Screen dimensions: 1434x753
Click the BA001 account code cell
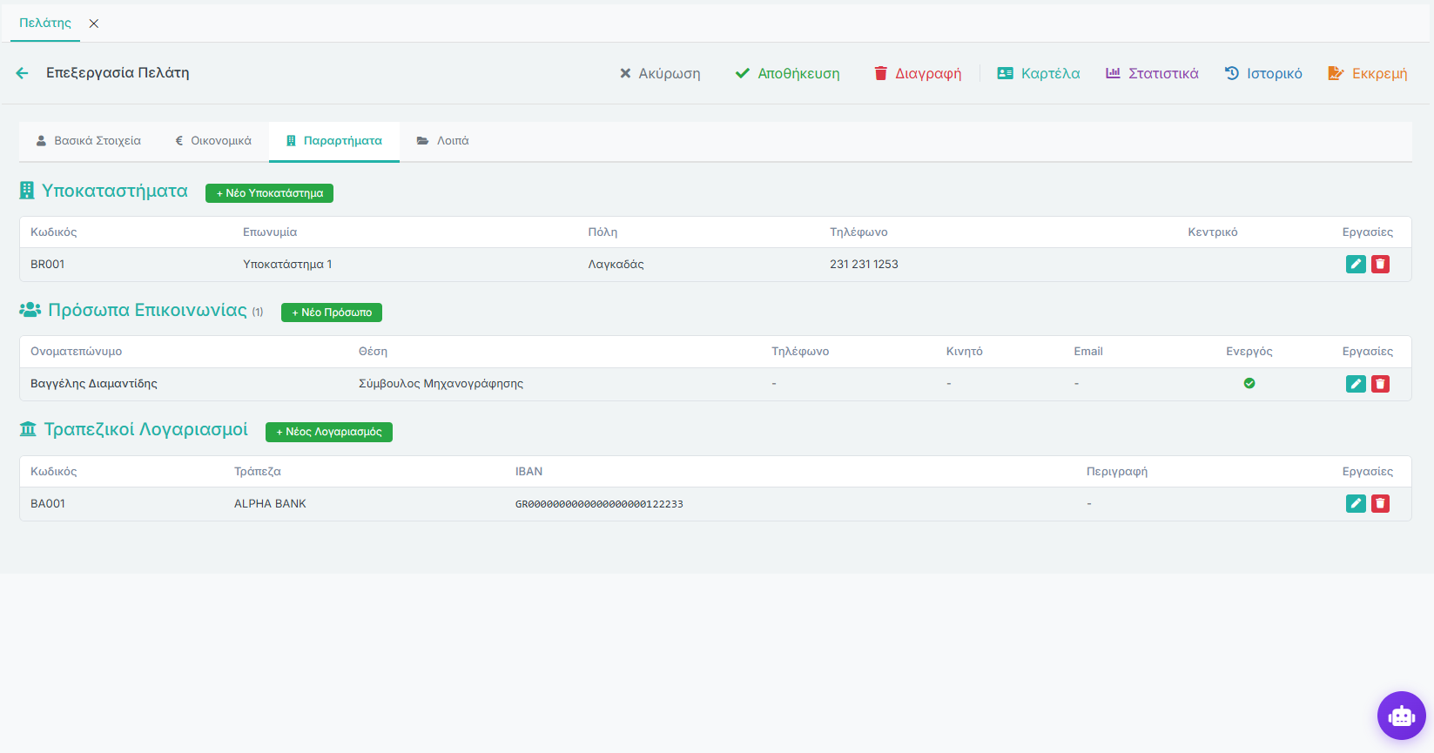pyautogui.click(x=48, y=504)
